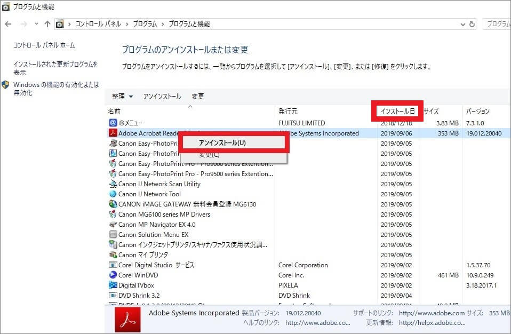Screen dimensions: 511x334
Task: Open コントロール パネル ホーム link
Action: coord(44,45)
